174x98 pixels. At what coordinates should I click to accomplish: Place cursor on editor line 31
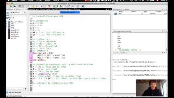[x=72, y=85]
